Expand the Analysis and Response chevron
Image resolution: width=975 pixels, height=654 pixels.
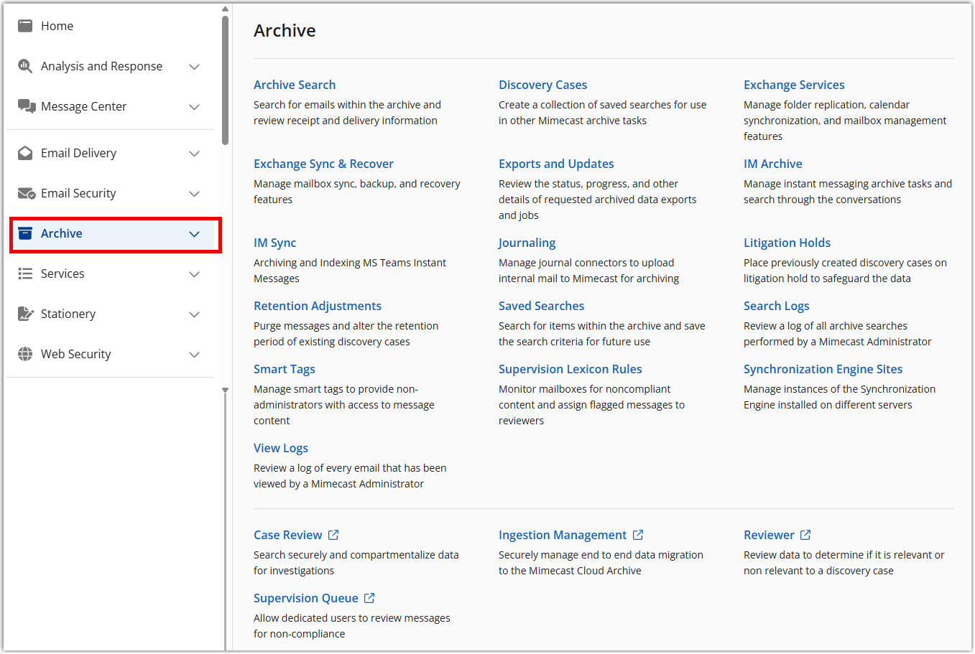pyautogui.click(x=194, y=67)
